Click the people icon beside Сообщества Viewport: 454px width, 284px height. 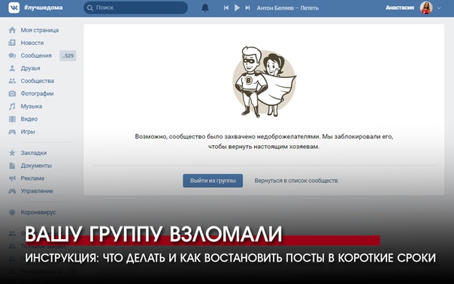(x=12, y=81)
